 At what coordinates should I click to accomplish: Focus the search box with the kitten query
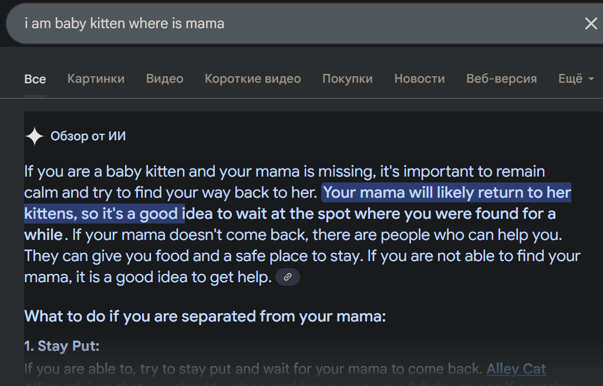(294, 23)
